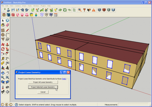Select the Pan hand tool

7,73
